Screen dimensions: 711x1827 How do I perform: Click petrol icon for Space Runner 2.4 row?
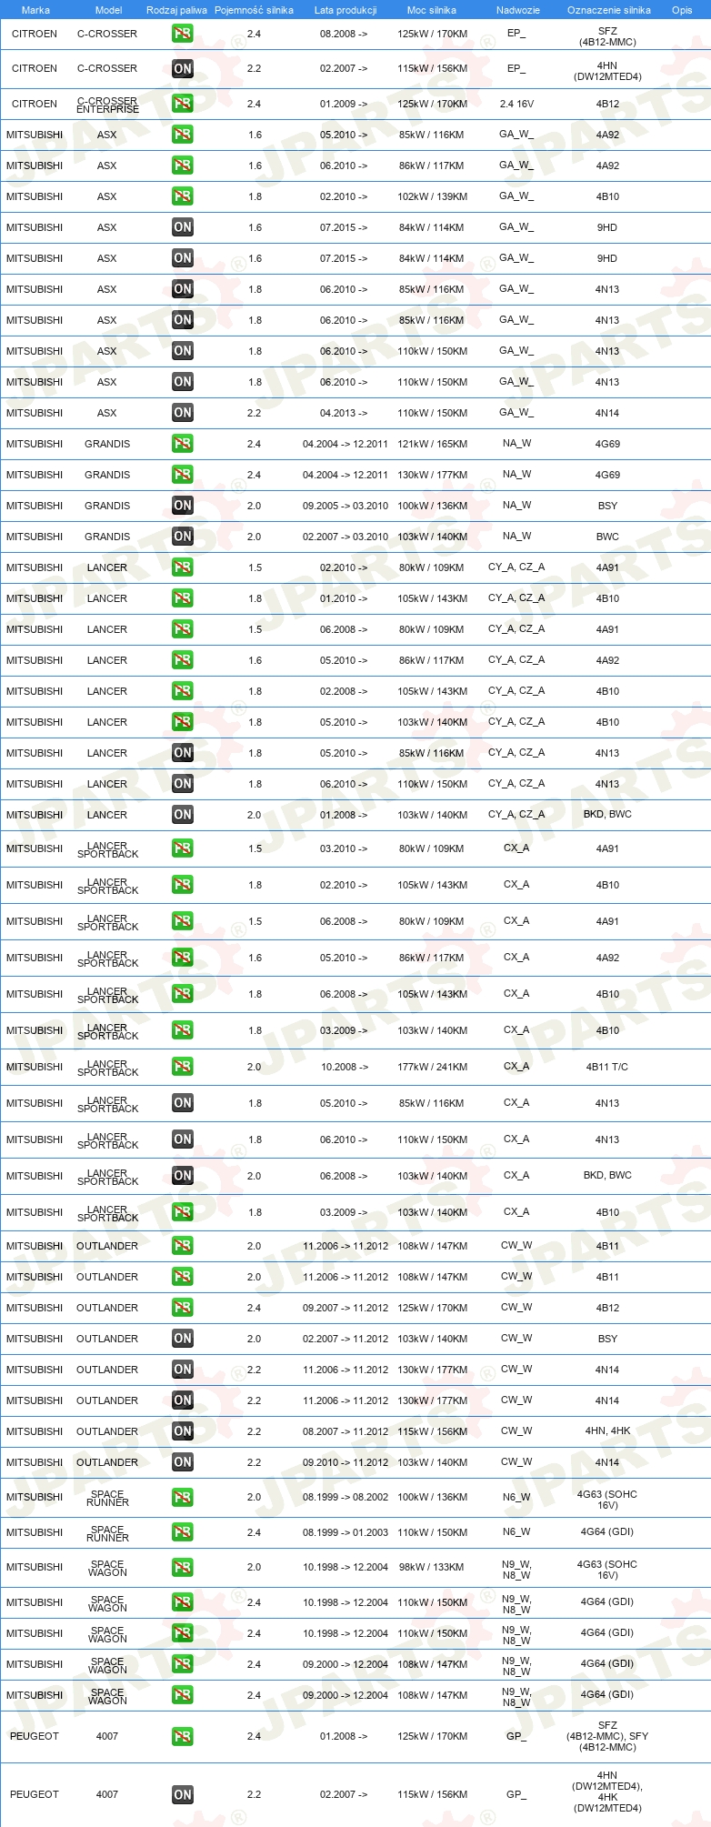[183, 1532]
